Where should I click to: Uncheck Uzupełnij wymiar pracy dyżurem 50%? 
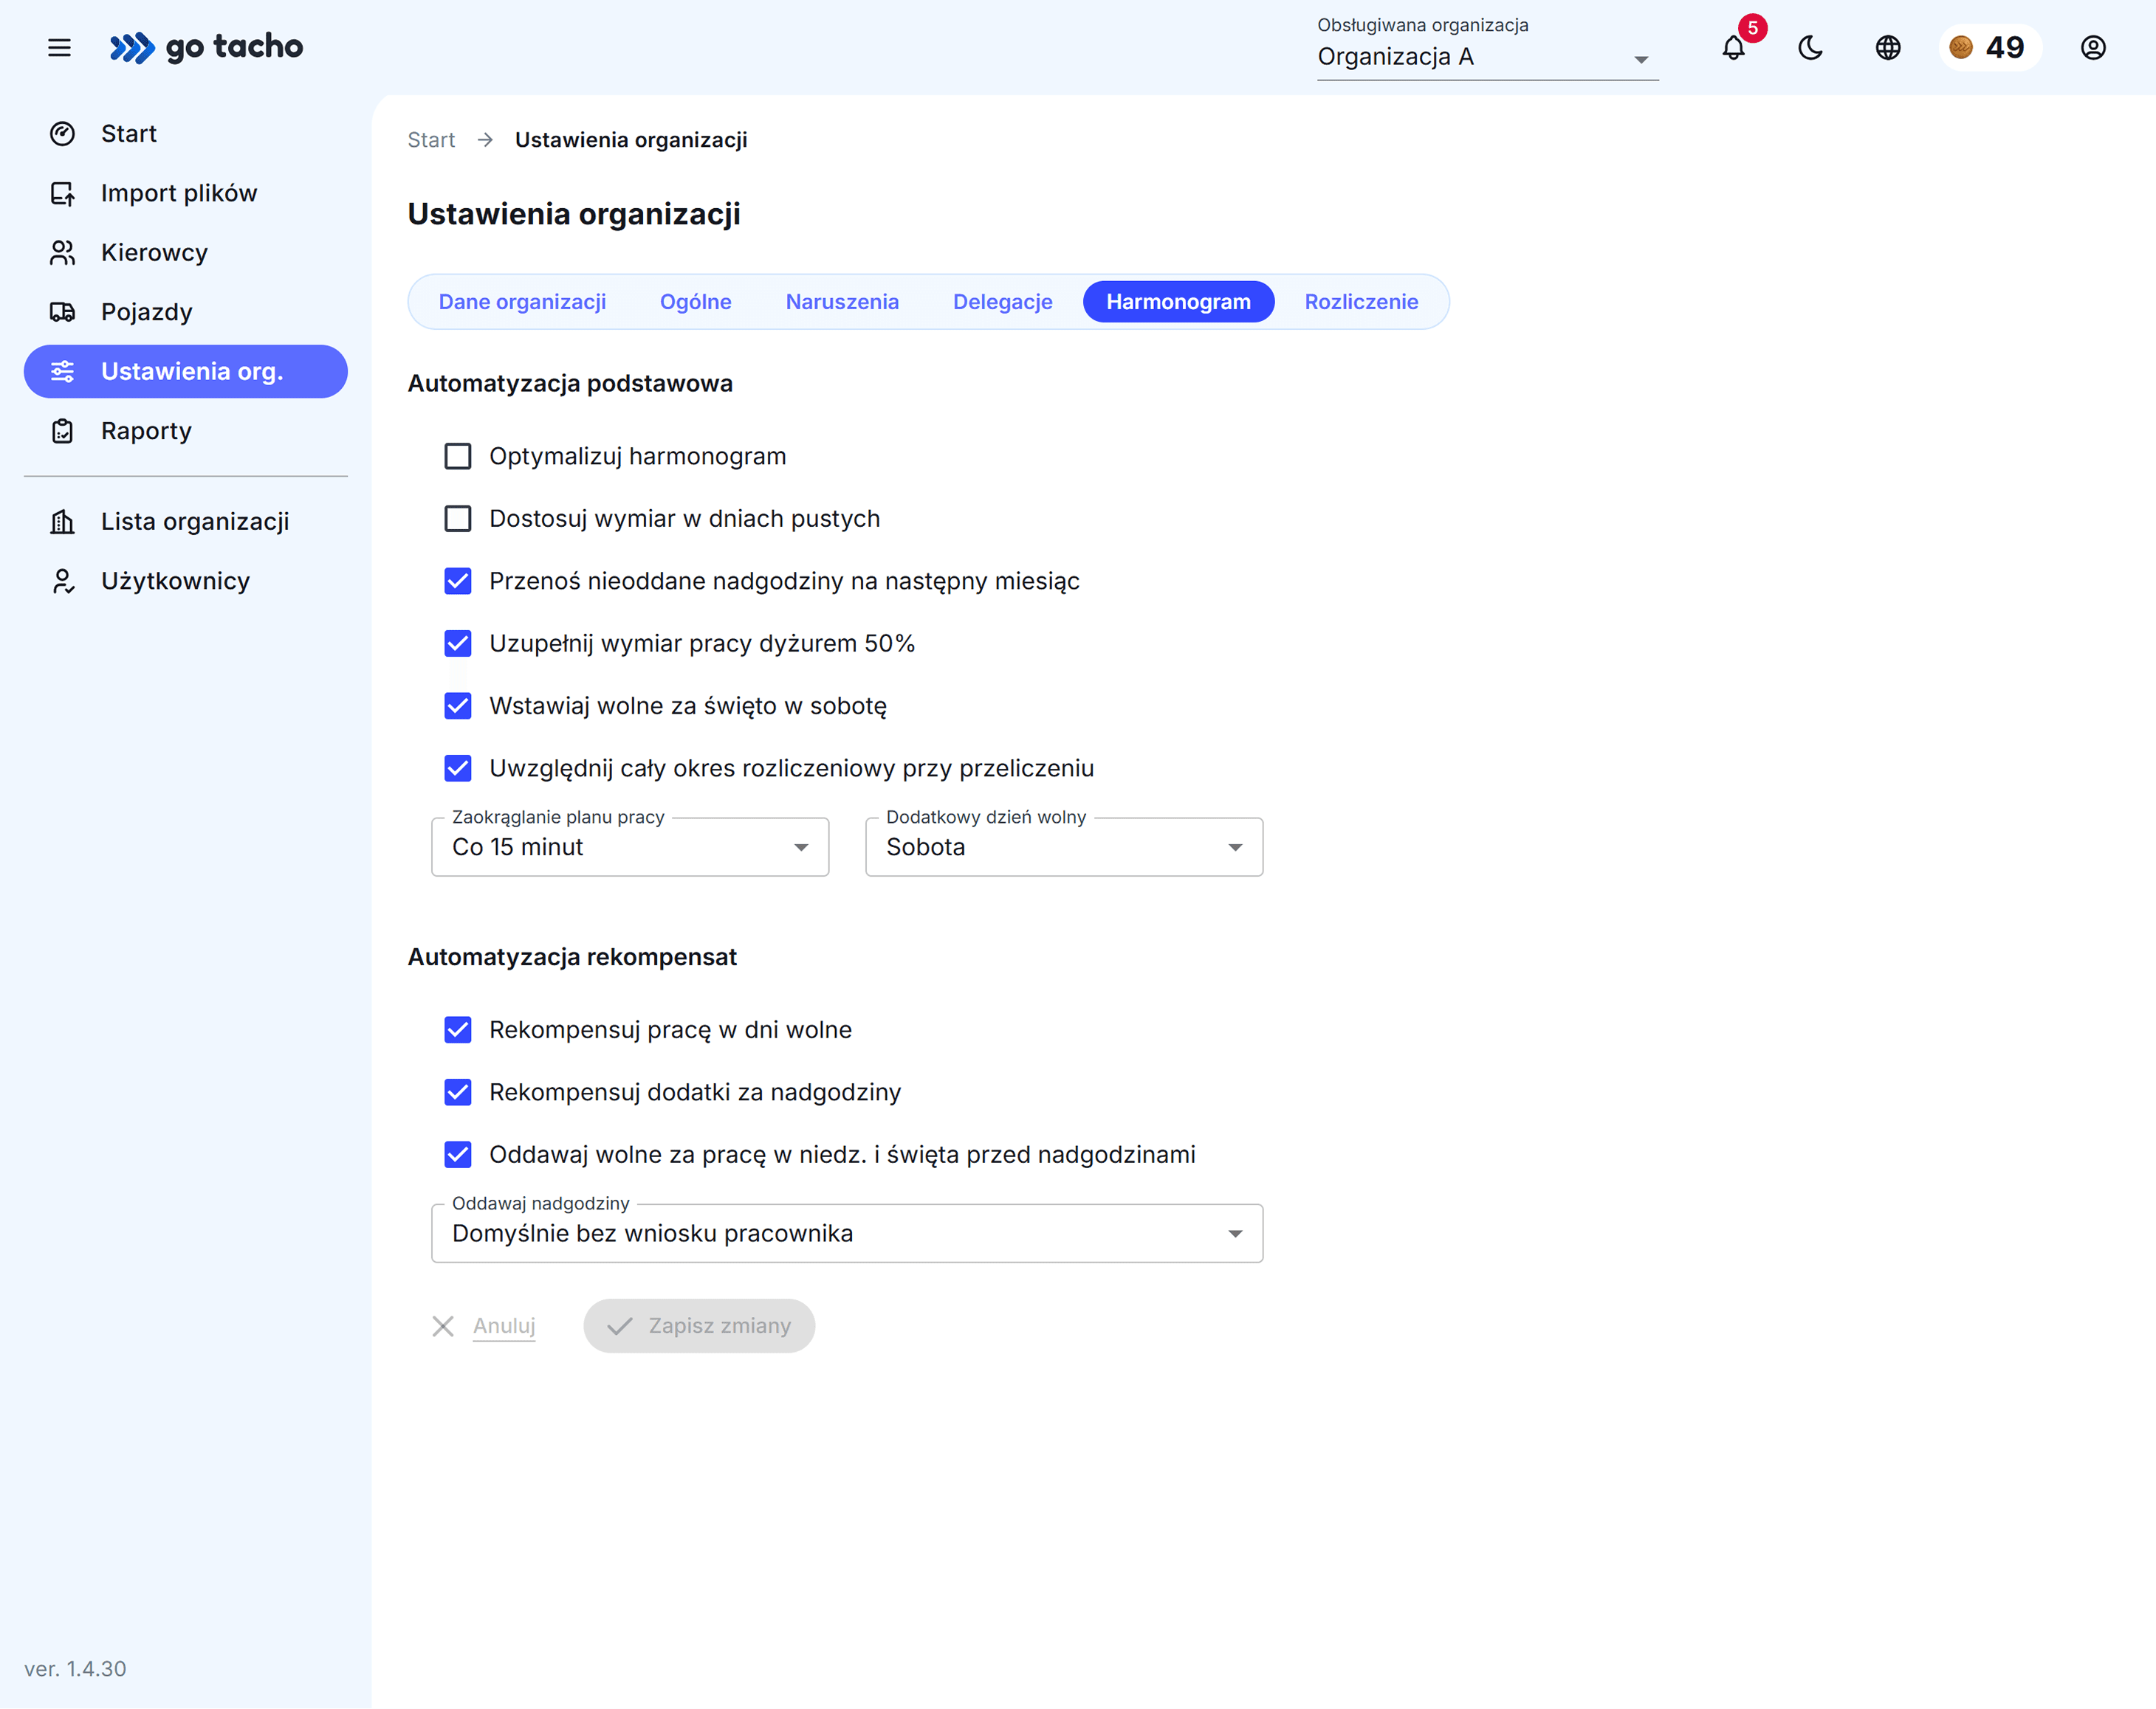pyautogui.click(x=458, y=643)
